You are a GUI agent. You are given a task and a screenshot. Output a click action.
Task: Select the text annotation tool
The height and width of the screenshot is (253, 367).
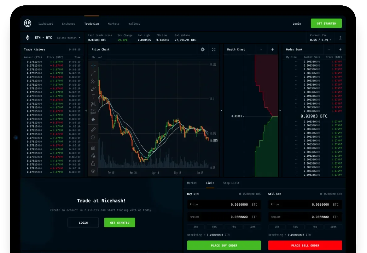point(93,96)
